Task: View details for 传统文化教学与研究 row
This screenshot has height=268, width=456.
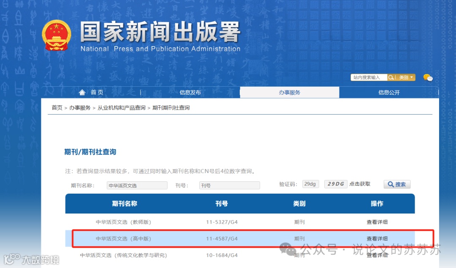Action: point(377,255)
